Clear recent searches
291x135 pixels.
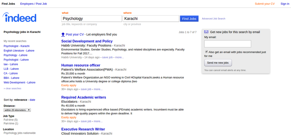[12, 88]
